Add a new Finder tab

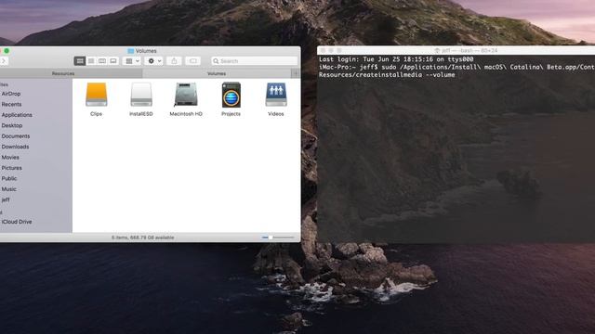296,73
